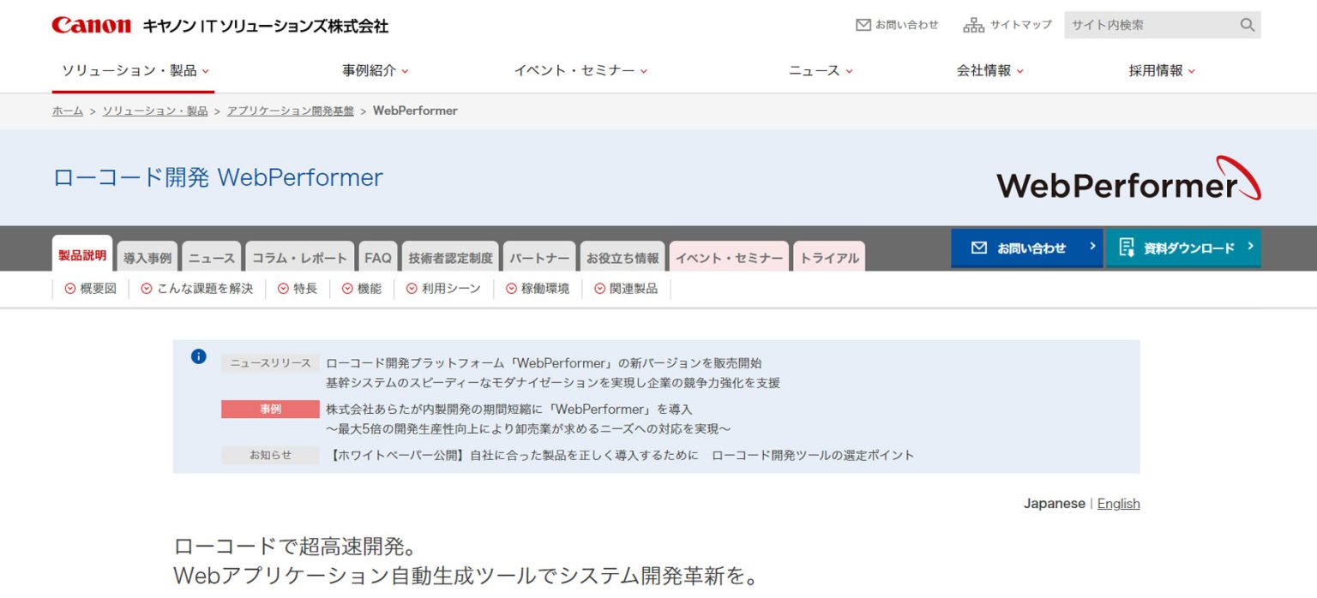The width and height of the screenshot is (1317, 598).
Task: Click the サイトマップ sitemap icon
Action: coord(975,24)
